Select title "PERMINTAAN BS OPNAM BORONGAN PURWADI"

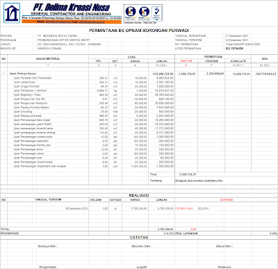pos(139,31)
